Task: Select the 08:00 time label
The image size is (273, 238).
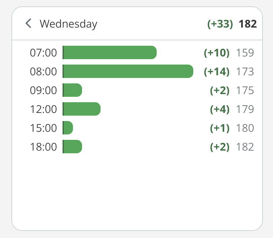Action: click(x=43, y=72)
